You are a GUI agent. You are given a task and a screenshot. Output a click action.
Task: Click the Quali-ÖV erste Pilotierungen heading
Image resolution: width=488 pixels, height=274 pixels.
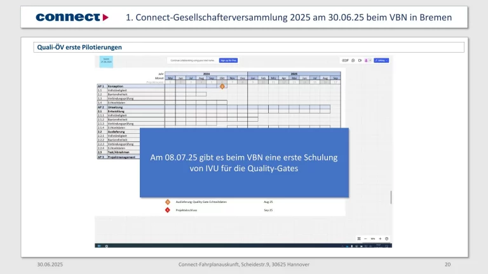click(79, 47)
